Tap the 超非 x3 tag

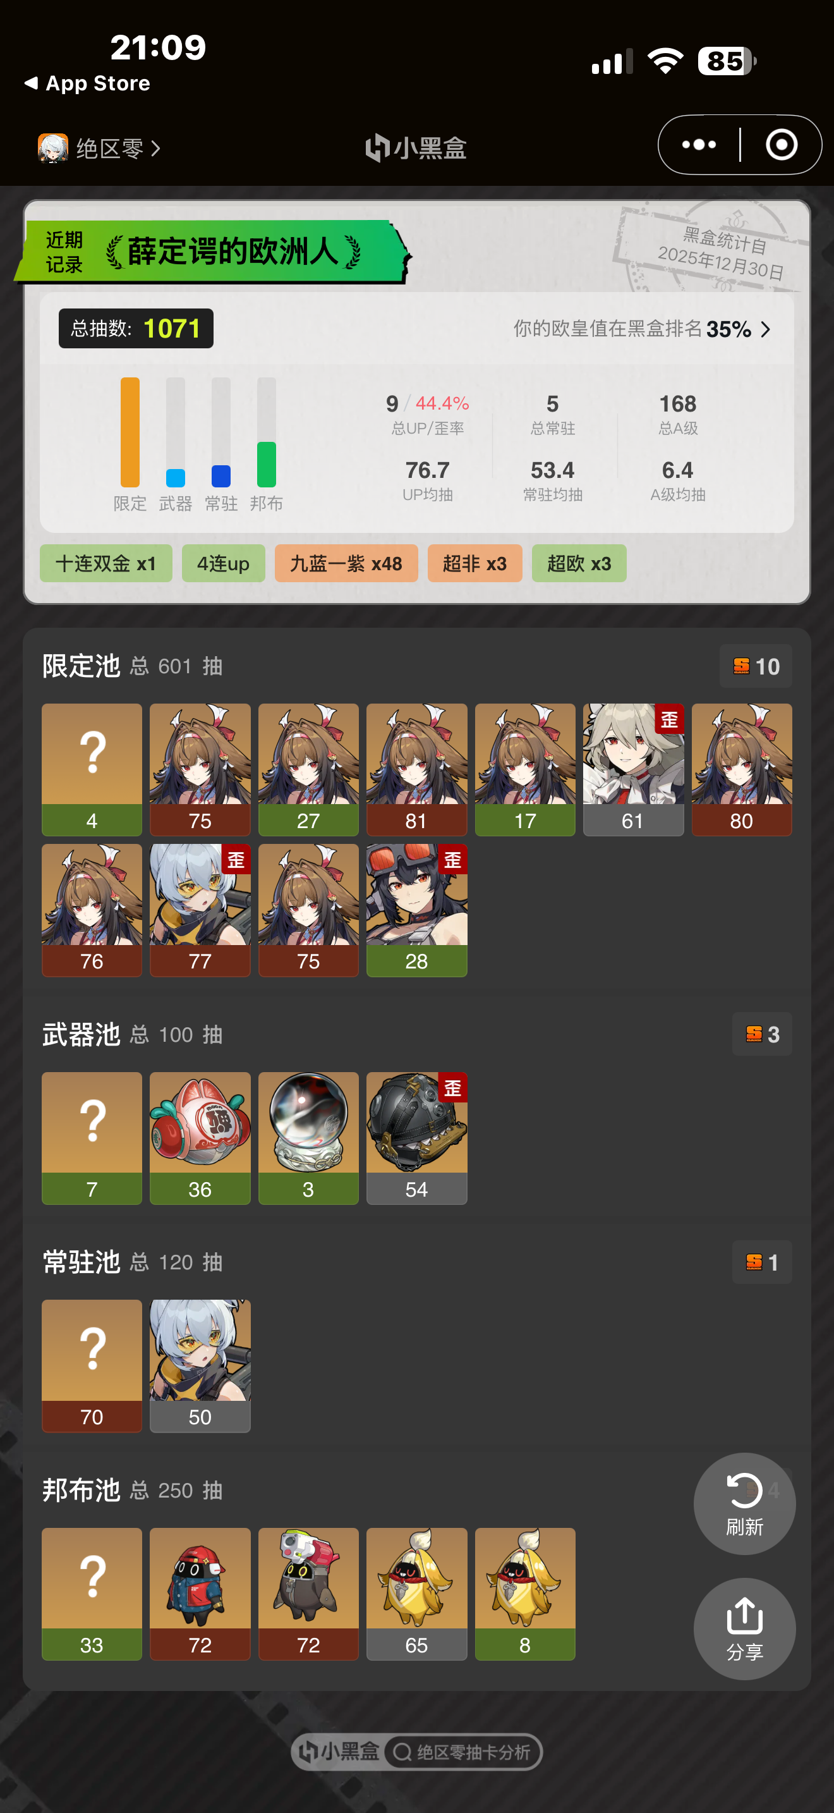tap(474, 563)
